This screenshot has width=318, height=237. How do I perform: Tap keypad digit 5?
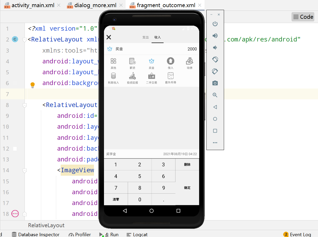(x=140, y=176)
